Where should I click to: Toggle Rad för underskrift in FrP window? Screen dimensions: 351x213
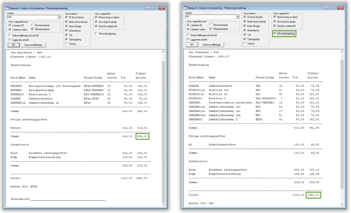pyautogui.click(x=275, y=26)
